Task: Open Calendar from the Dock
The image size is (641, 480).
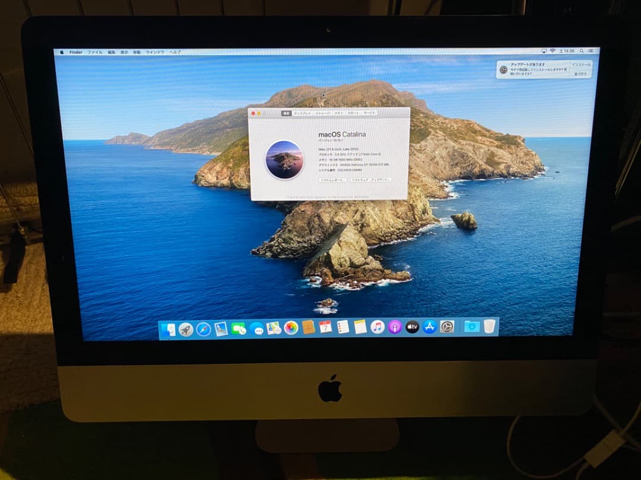Action: (326, 328)
